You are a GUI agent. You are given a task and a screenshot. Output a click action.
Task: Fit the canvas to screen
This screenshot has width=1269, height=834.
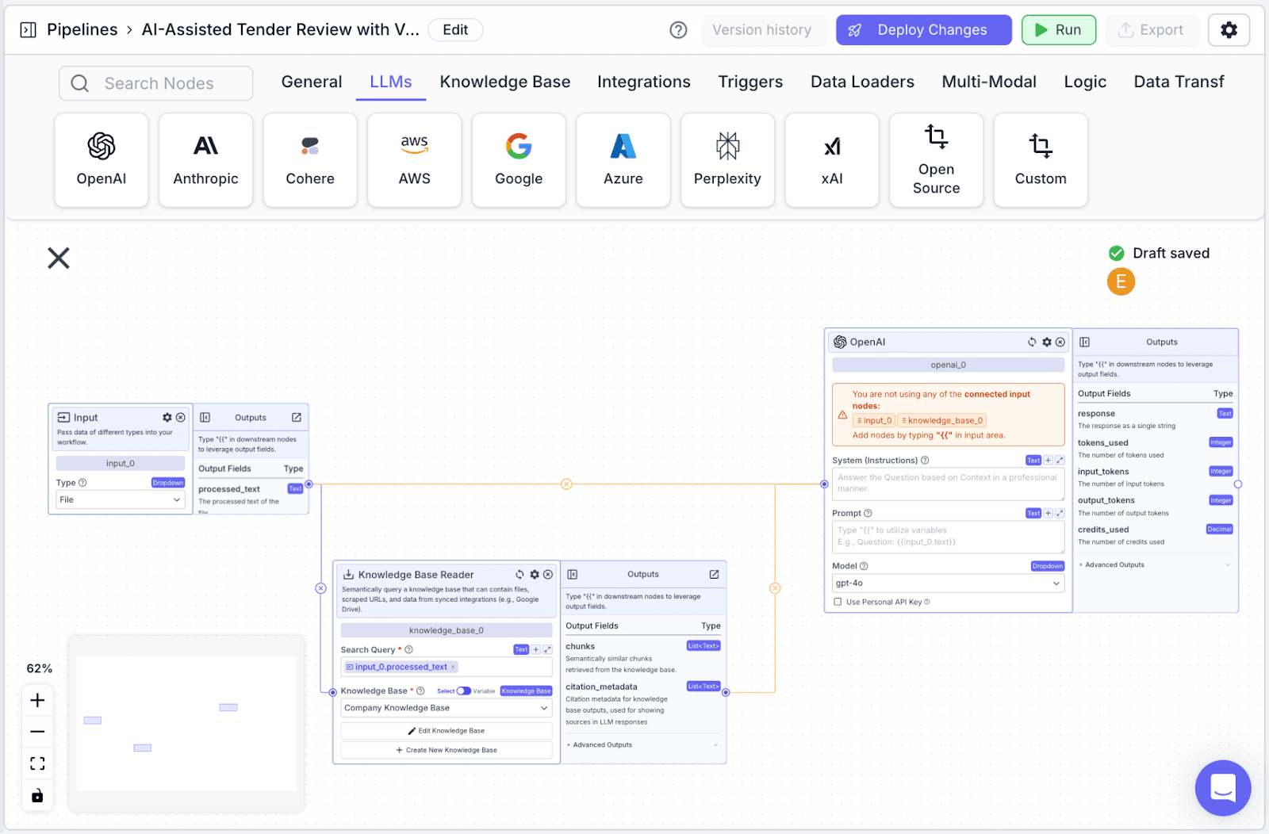coord(37,763)
